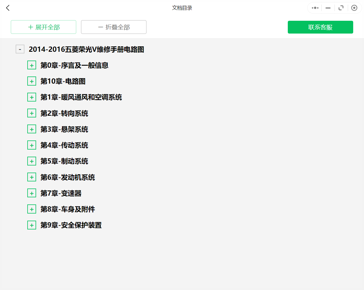Click the 展开全部 button
364x290 pixels.
click(x=43, y=27)
